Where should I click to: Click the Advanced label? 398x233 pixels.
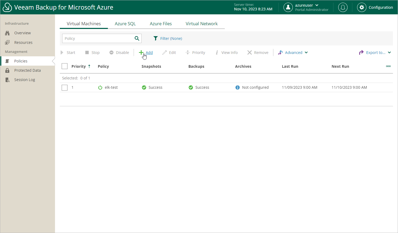(x=294, y=53)
